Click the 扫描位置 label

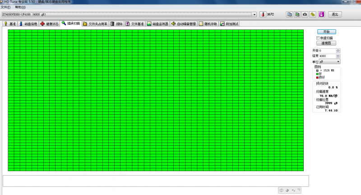[x=322, y=100]
